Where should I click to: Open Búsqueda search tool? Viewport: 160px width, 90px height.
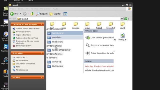tap(42, 14)
